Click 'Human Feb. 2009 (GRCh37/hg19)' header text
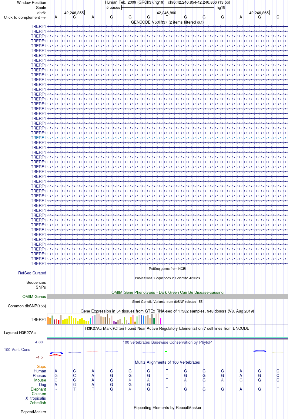Image resolution: width=288 pixels, height=419 pixels. pos(135,2)
